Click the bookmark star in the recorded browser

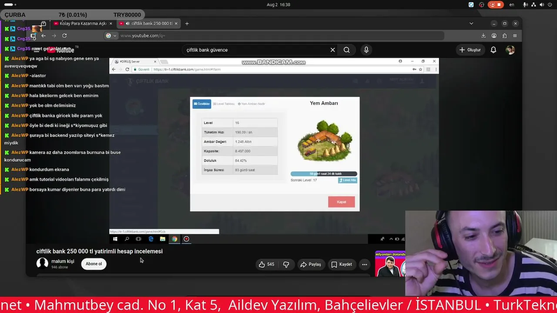[x=420, y=69]
